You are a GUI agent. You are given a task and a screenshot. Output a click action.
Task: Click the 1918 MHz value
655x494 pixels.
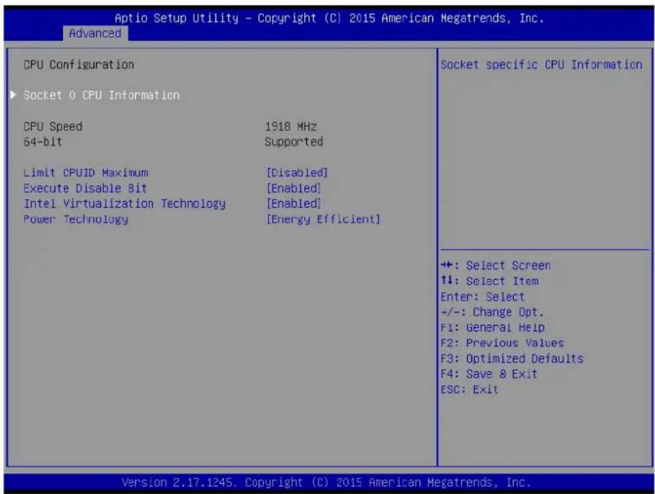click(x=291, y=126)
